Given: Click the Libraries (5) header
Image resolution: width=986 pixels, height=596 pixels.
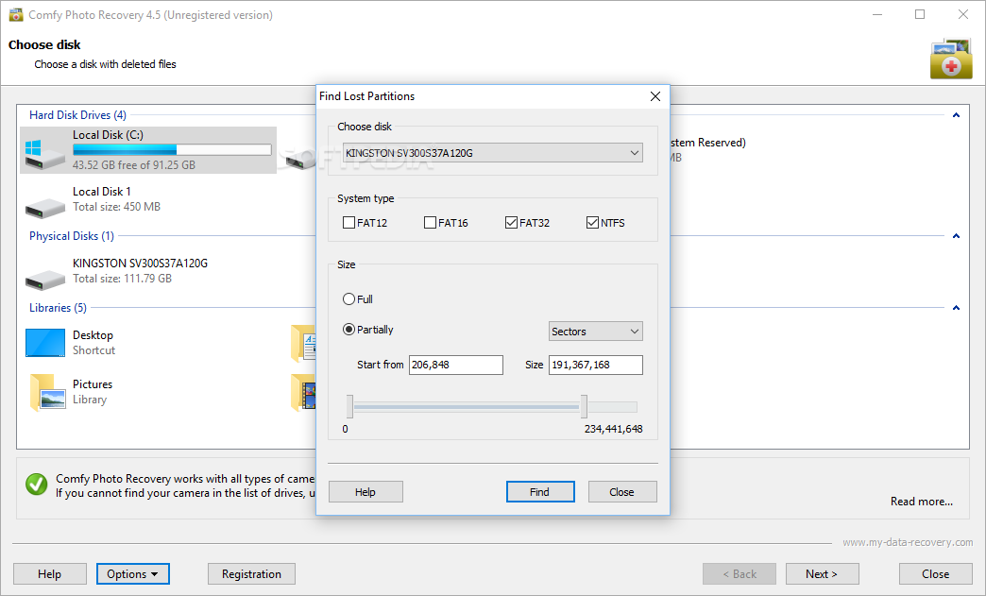Looking at the screenshot, I should pyautogui.click(x=58, y=307).
